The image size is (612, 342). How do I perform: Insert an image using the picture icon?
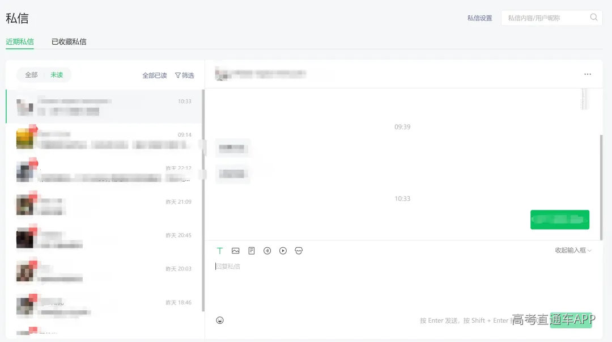[235, 251]
